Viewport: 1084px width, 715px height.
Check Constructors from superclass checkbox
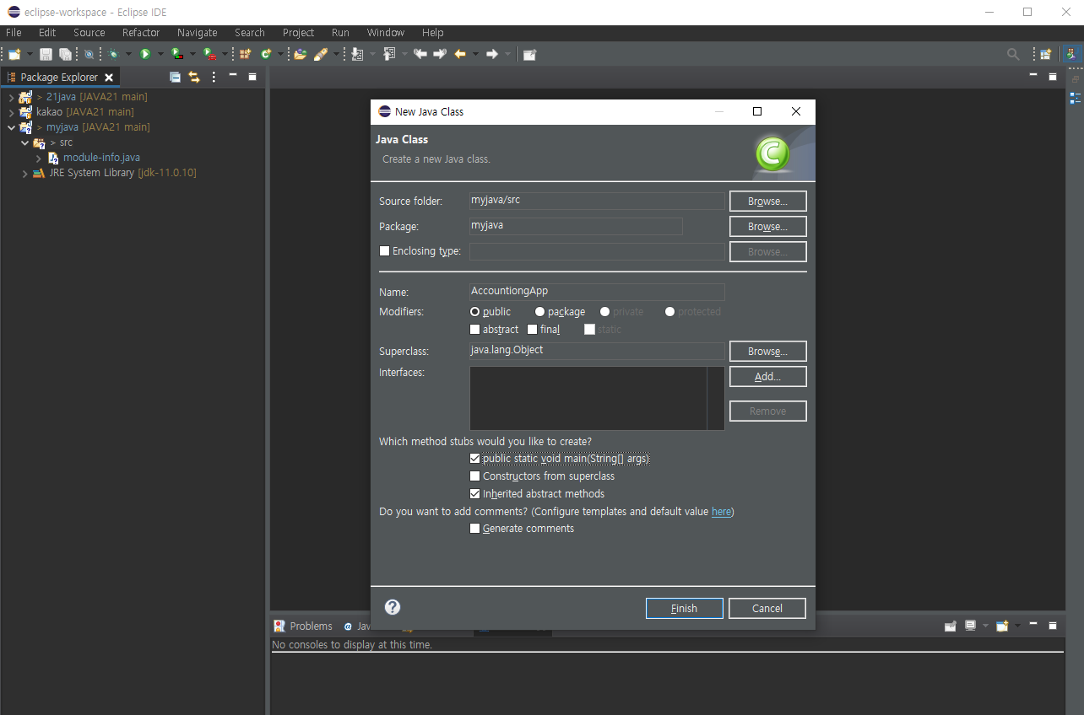475,476
